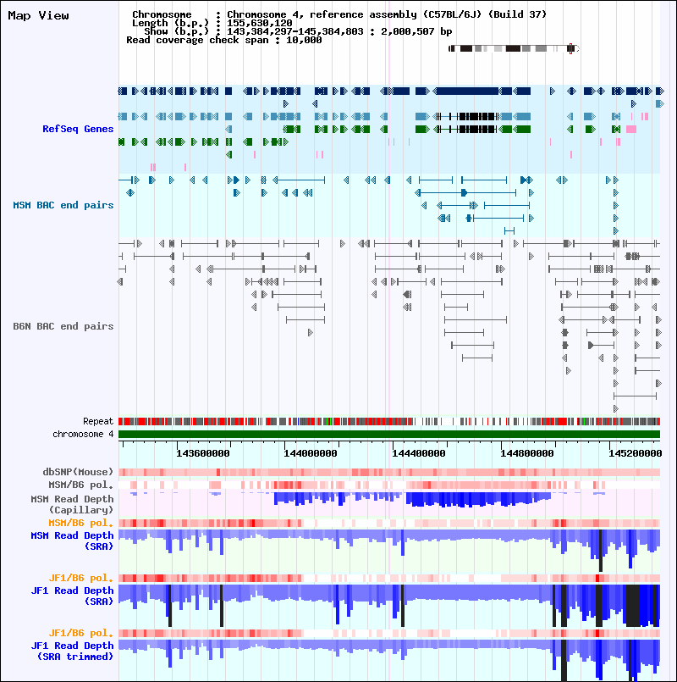The width and height of the screenshot is (677, 682).
Task: Click the chromosome 4 track label
Action: (x=83, y=434)
